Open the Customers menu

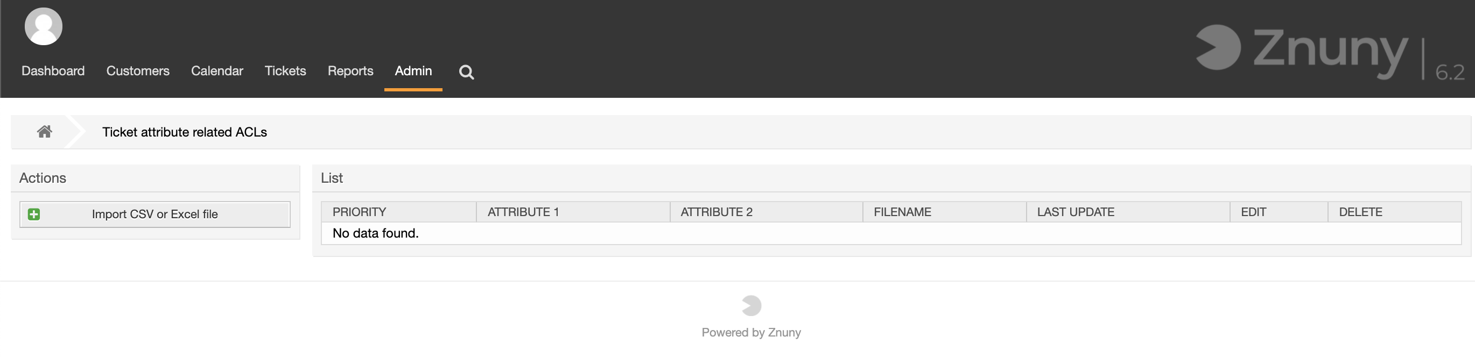(138, 71)
